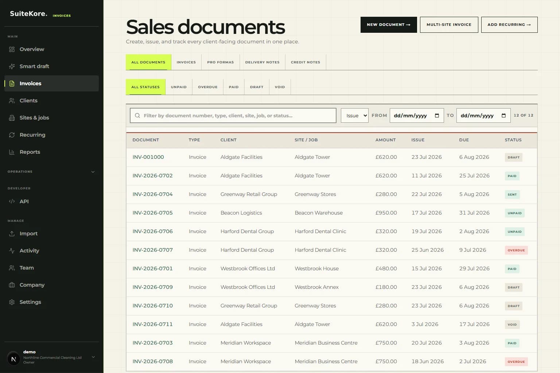Click the Company briefcase icon
This screenshot has height=373, width=560.
click(12, 285)
